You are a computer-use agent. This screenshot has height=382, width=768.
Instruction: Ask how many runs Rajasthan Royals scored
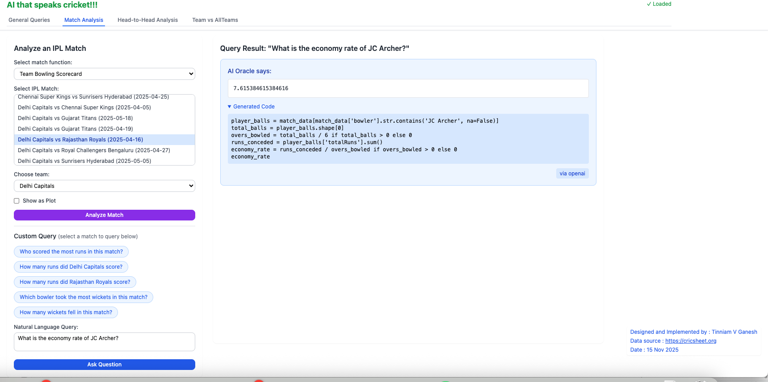[x=75, y=282]
